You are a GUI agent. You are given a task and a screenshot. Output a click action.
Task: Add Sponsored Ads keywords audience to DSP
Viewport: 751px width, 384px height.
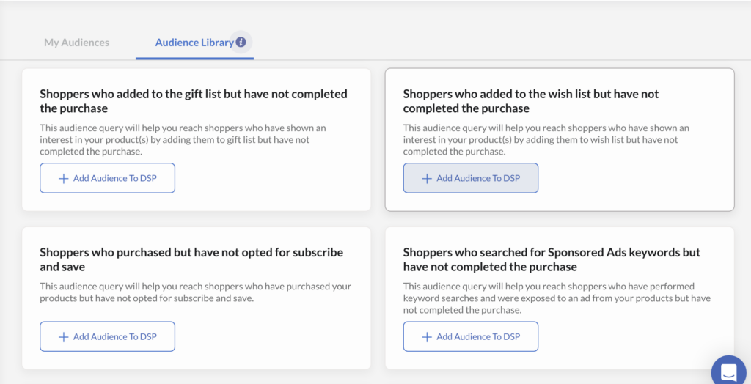coord(471,336)
